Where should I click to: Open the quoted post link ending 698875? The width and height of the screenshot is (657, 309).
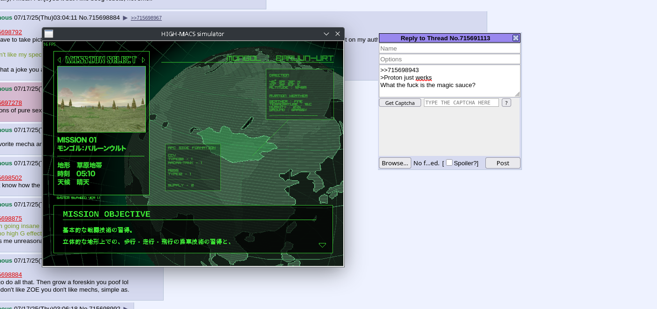11,219
